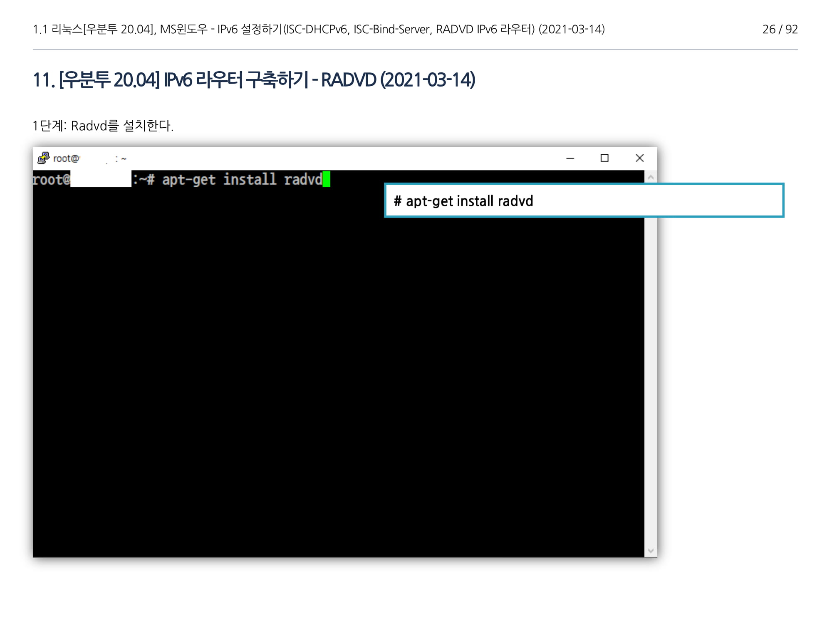Click the scrollbar up arrow in terminal
The height and width of the screenshot is (624, 832).
point(651,178)
